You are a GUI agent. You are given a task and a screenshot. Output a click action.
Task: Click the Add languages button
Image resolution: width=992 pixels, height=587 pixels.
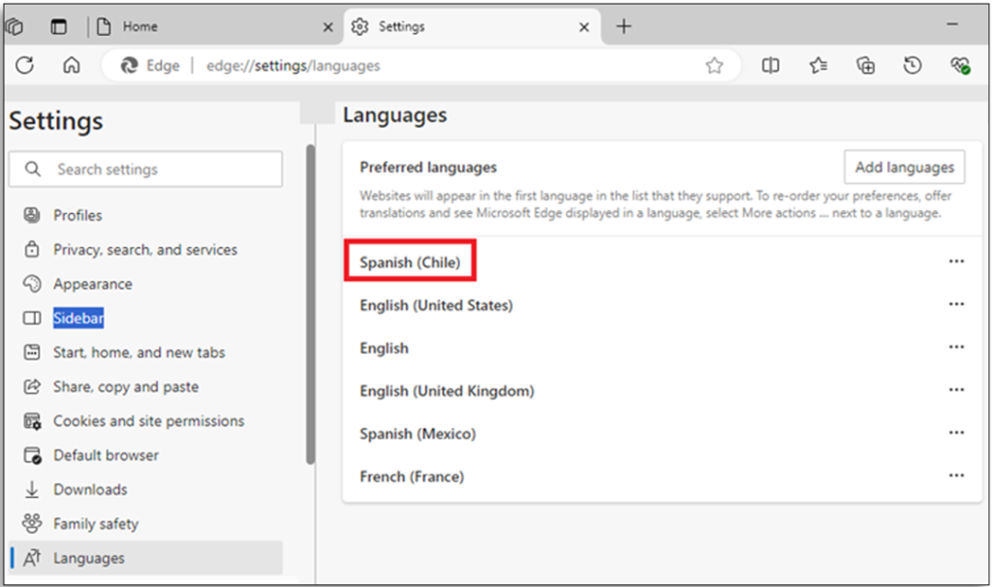(x=904, y=168)
